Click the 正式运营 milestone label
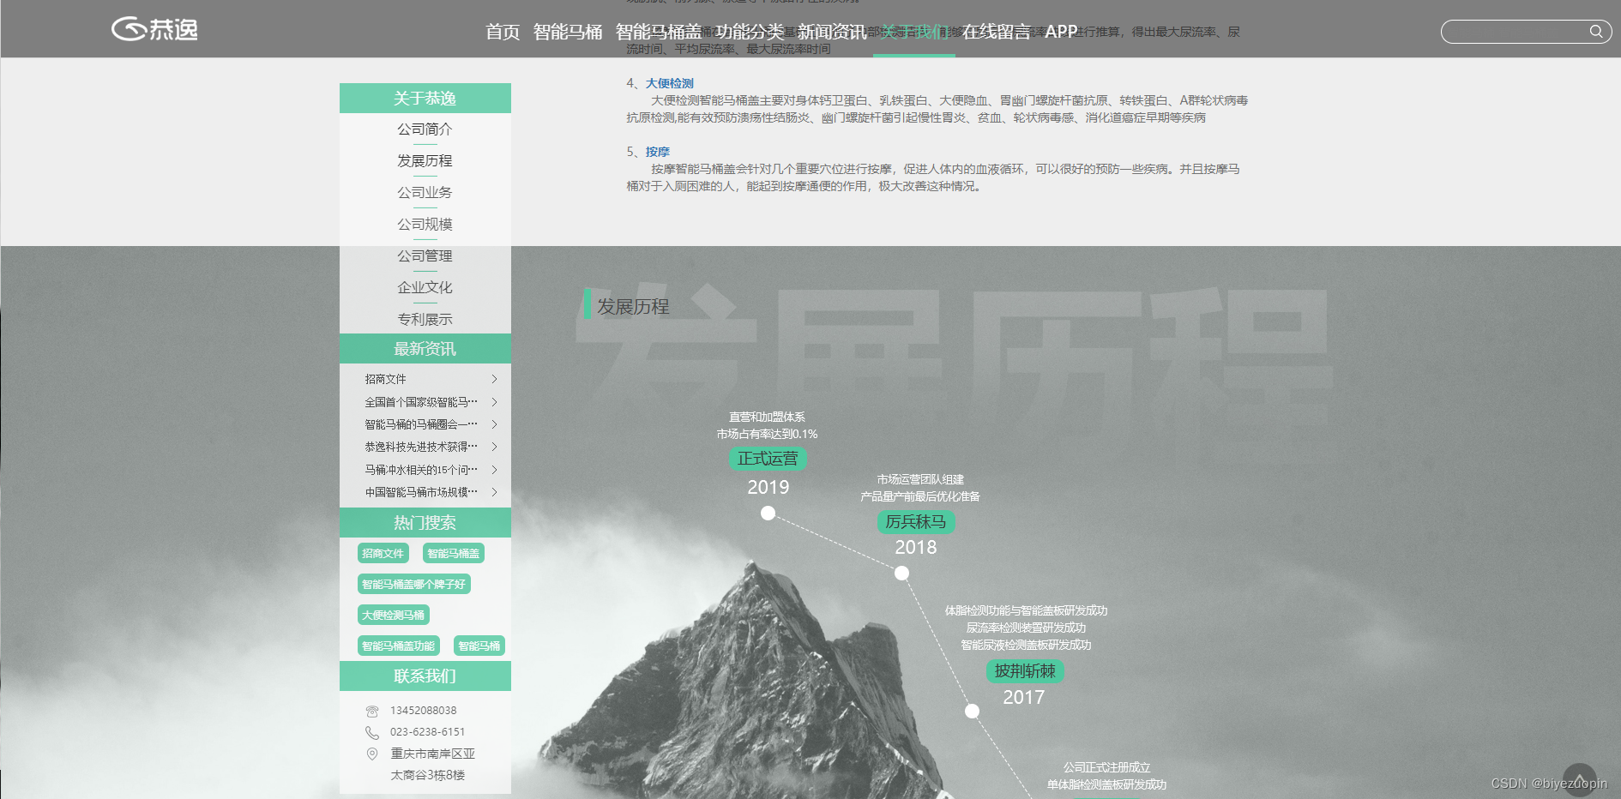The image size is (1621, 799). pyautogui.click(x=768, y=459)
